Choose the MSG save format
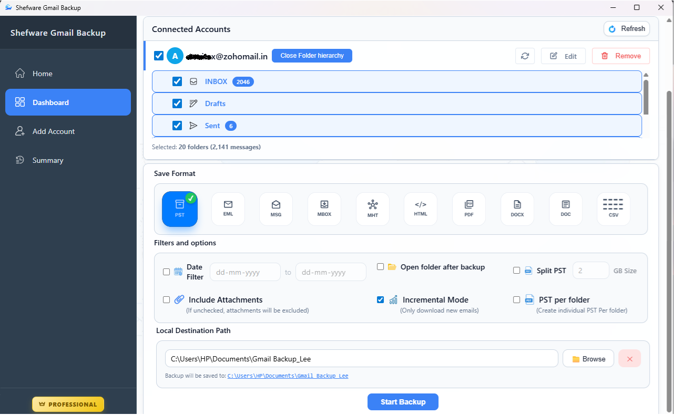The image size is (674, 415). pos(276,209)
